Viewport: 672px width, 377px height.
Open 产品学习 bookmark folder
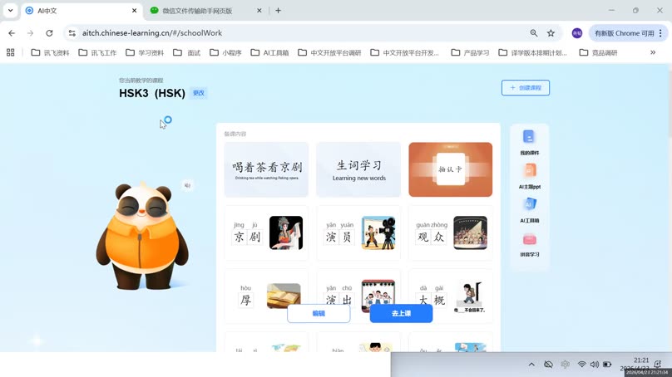(x=470, y=52)
